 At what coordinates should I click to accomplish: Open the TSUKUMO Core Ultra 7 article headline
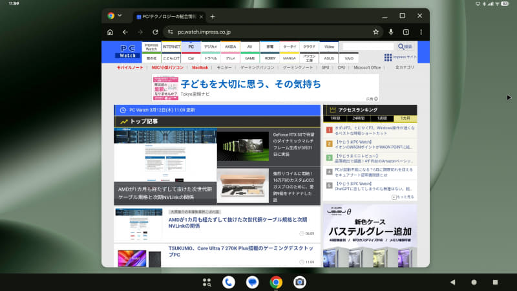pos(240,252)
